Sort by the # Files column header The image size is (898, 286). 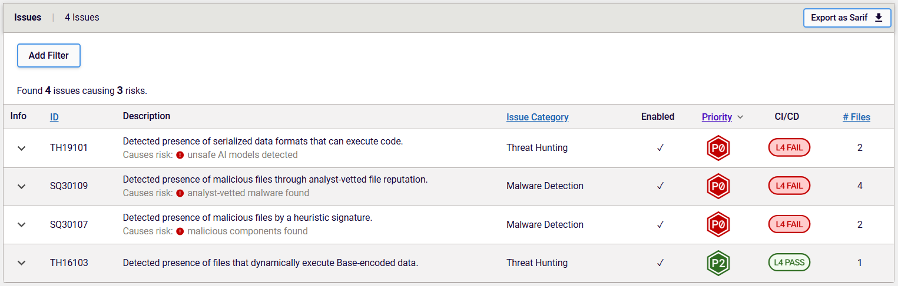pyautogui.click(x=856, y=117)
